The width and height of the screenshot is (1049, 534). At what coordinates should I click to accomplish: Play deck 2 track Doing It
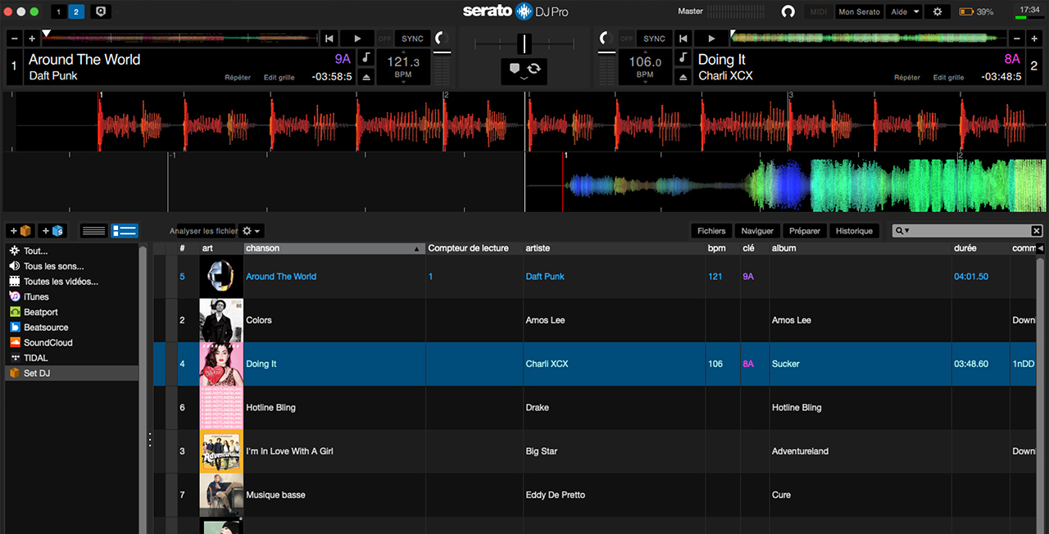point(711,38)
